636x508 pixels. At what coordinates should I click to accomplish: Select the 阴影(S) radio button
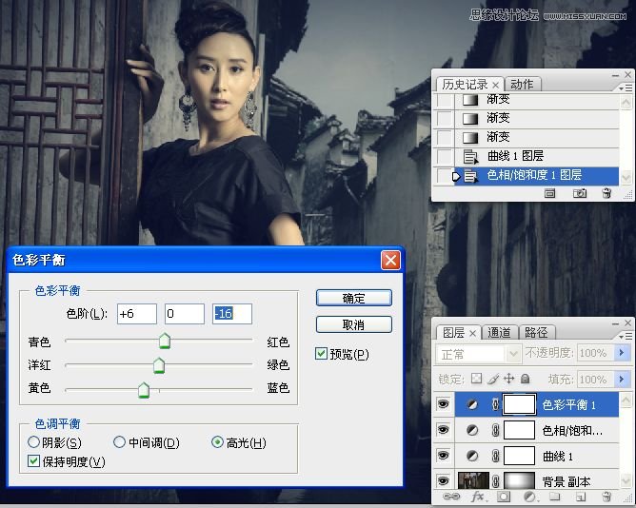(33, 442)
